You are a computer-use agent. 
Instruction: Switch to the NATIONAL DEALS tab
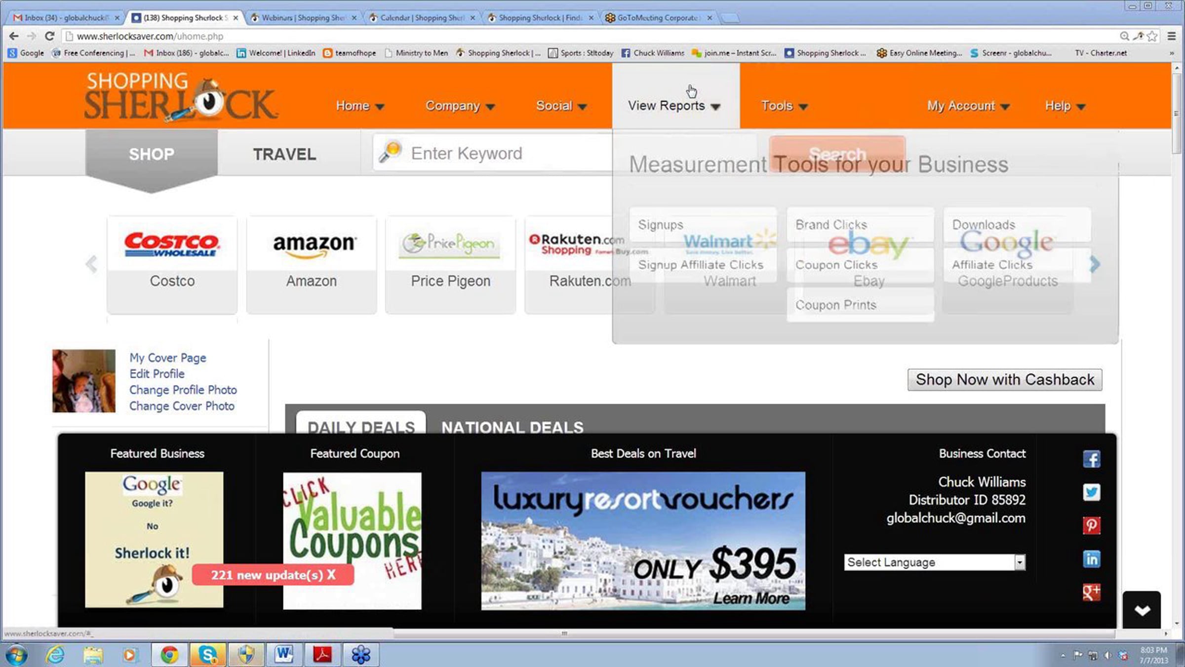(x=513, y=427)
